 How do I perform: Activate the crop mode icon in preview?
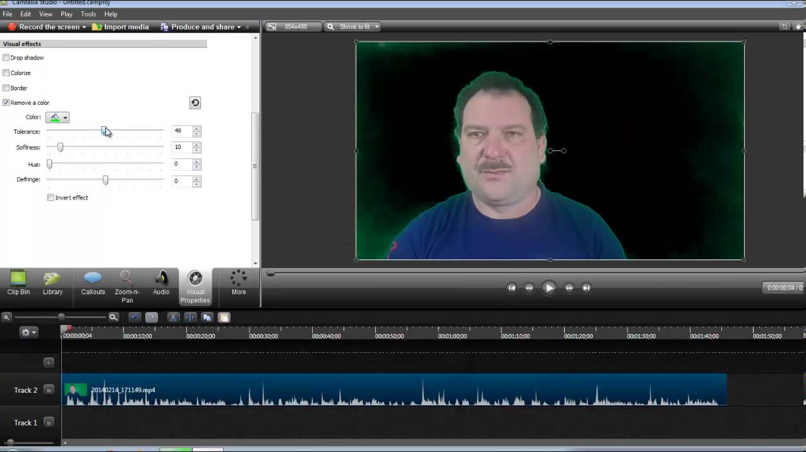pos(784,27)
